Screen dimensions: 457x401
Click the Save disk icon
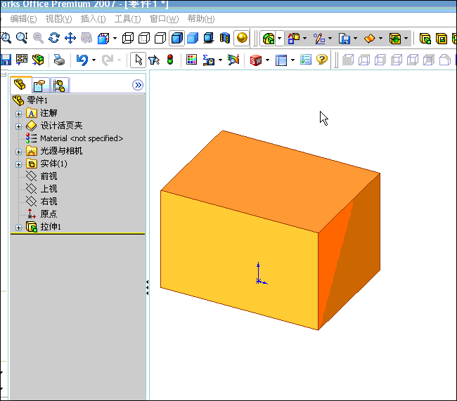click(x=6, y=60)
